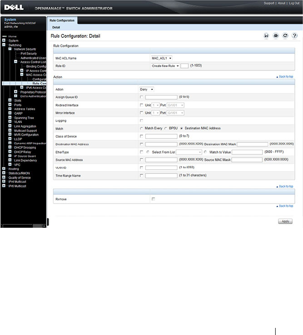Image resolution: width=303 pixels, height=335 pixels.
Task: Open Statistics/RMON in the tree
Action: pyautogui.click(x=19, y=173)
